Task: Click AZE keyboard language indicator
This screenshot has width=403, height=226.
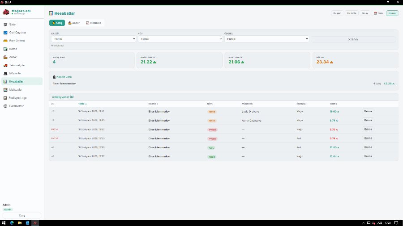Action: point(380,223)
